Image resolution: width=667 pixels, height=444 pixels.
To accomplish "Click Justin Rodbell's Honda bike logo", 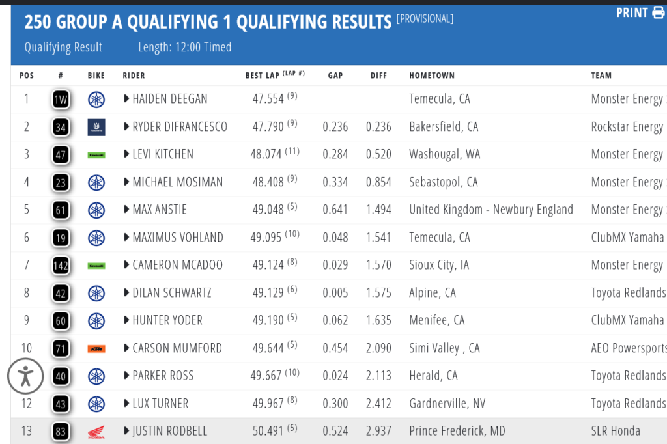I will point(96,432).
